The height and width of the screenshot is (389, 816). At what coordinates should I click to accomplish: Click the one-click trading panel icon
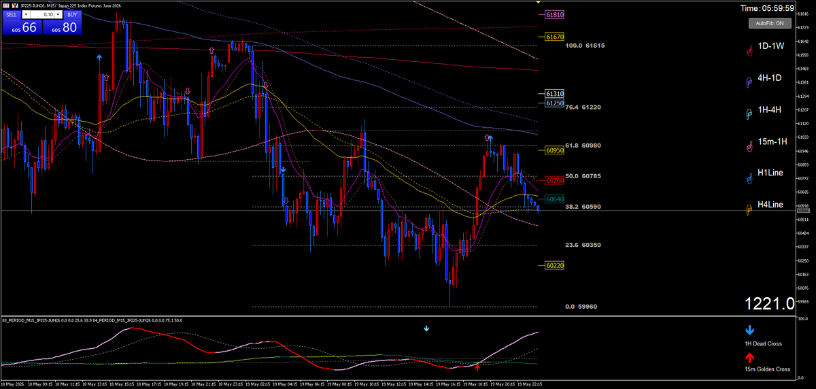[x=5, y=5]
